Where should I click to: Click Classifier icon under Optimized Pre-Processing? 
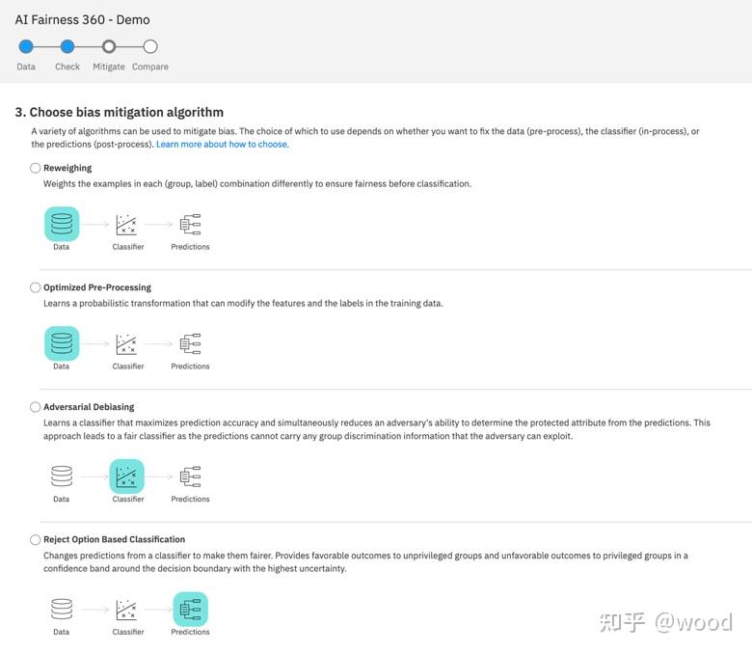(x=126, y=344)
